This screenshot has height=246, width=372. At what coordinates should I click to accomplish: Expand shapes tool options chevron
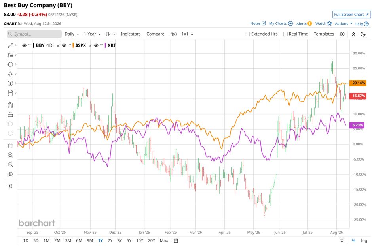click(x=16, y=64)
